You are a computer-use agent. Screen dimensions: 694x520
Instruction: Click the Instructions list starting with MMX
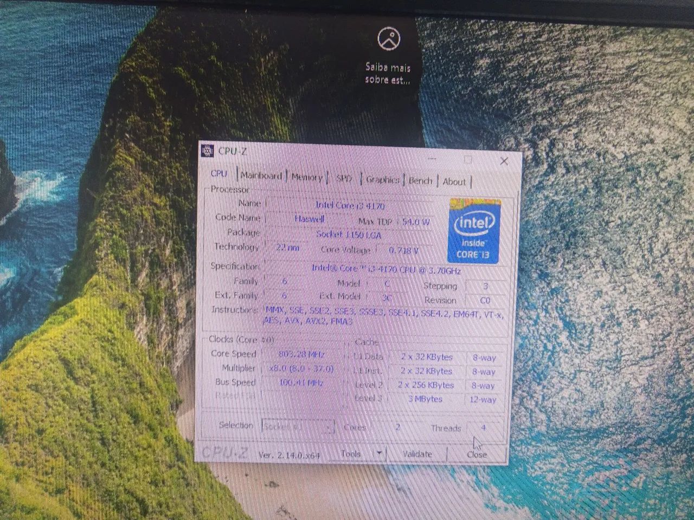coord(384,316)
